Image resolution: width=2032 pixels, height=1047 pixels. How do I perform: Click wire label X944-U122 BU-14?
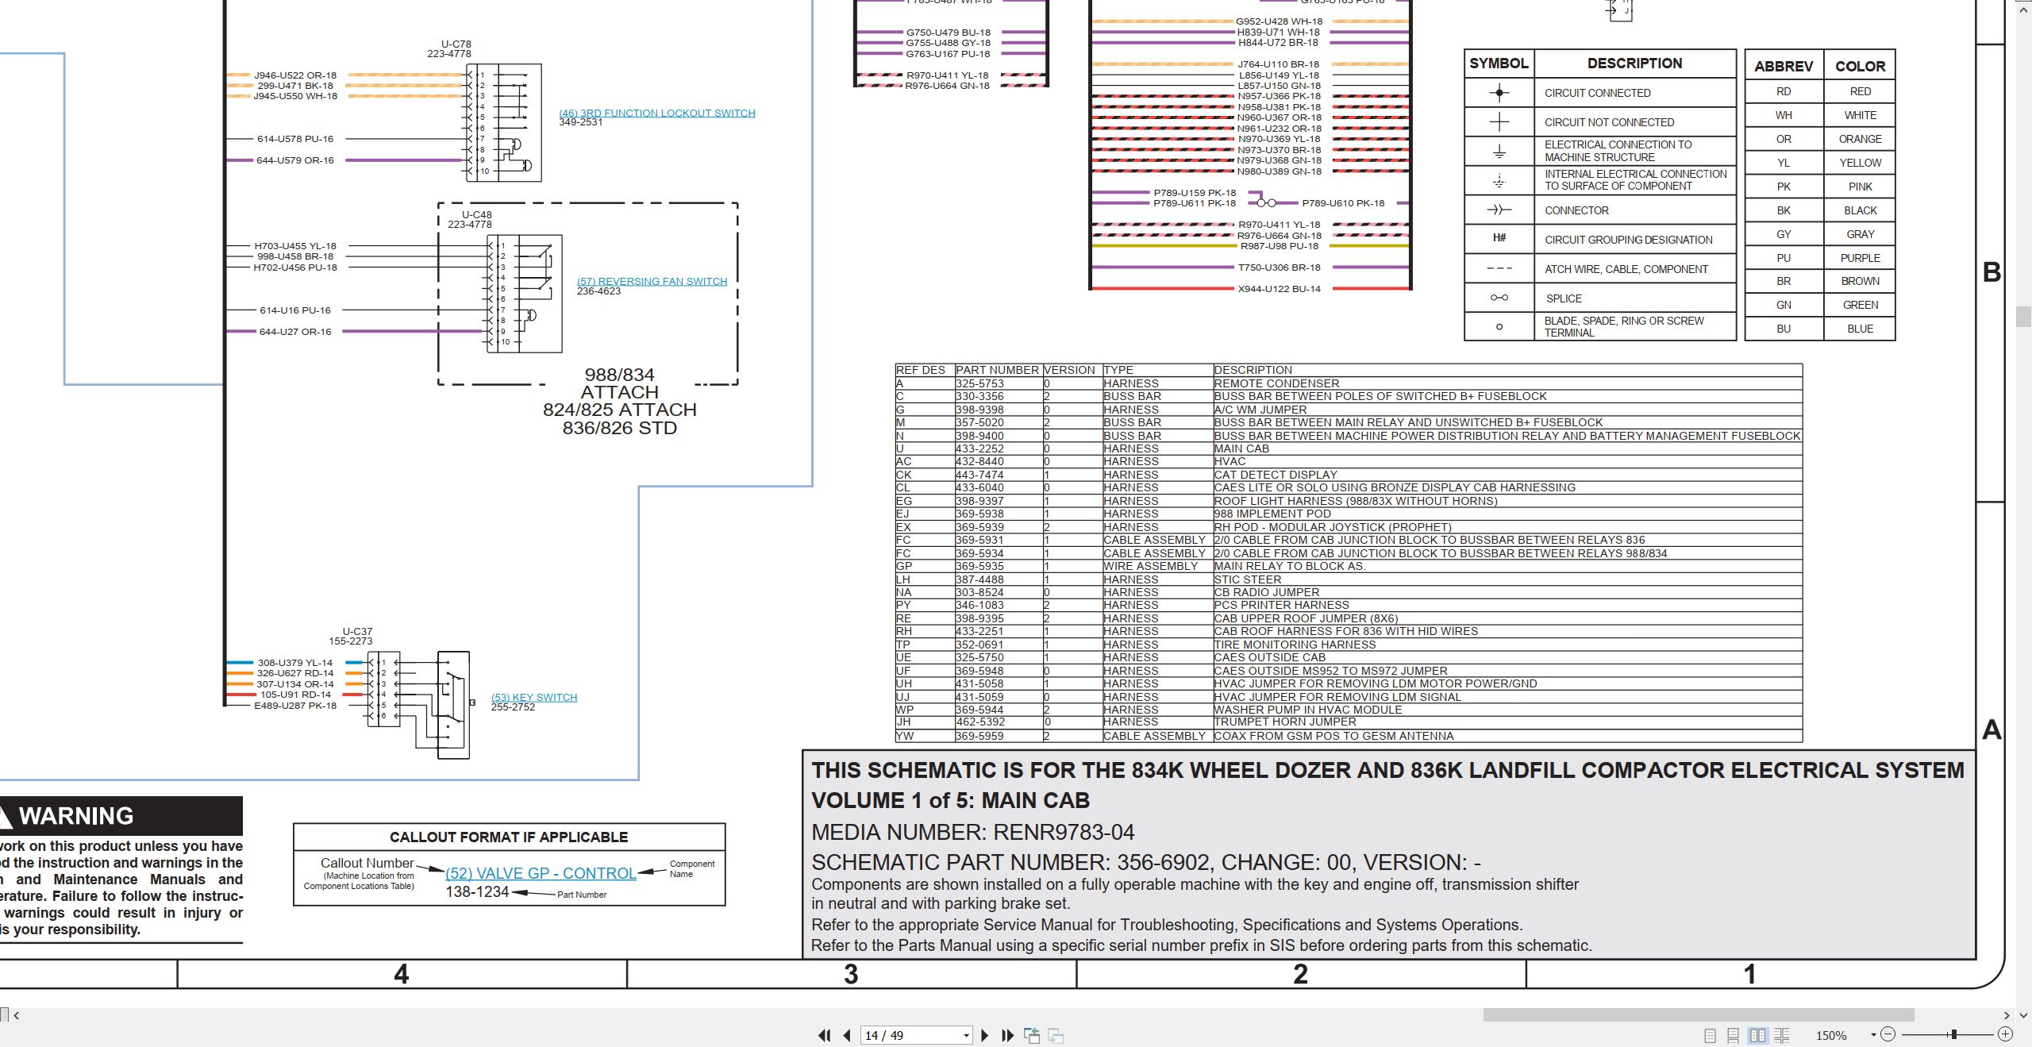pos(1280,289)
